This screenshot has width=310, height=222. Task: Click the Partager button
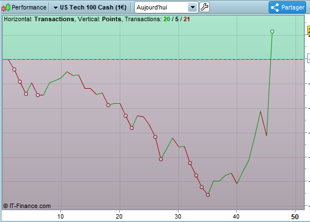pyautogui.click(x=287, y=7)
